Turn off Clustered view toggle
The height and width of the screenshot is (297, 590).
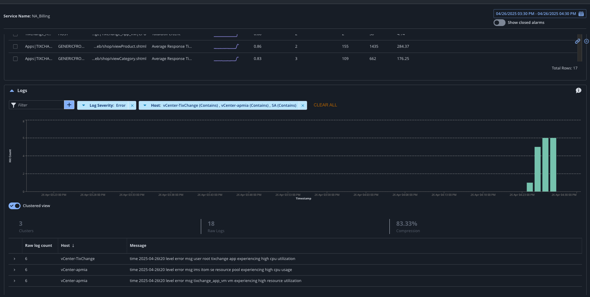[x=14, y=206]
